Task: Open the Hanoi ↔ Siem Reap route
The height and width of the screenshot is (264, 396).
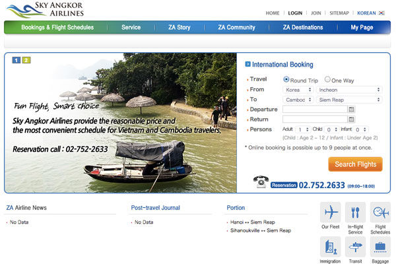Action: 252,222
